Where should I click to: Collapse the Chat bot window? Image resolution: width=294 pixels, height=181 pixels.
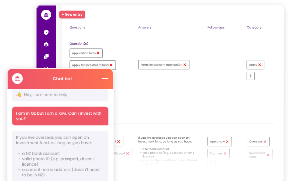[105, 78]
